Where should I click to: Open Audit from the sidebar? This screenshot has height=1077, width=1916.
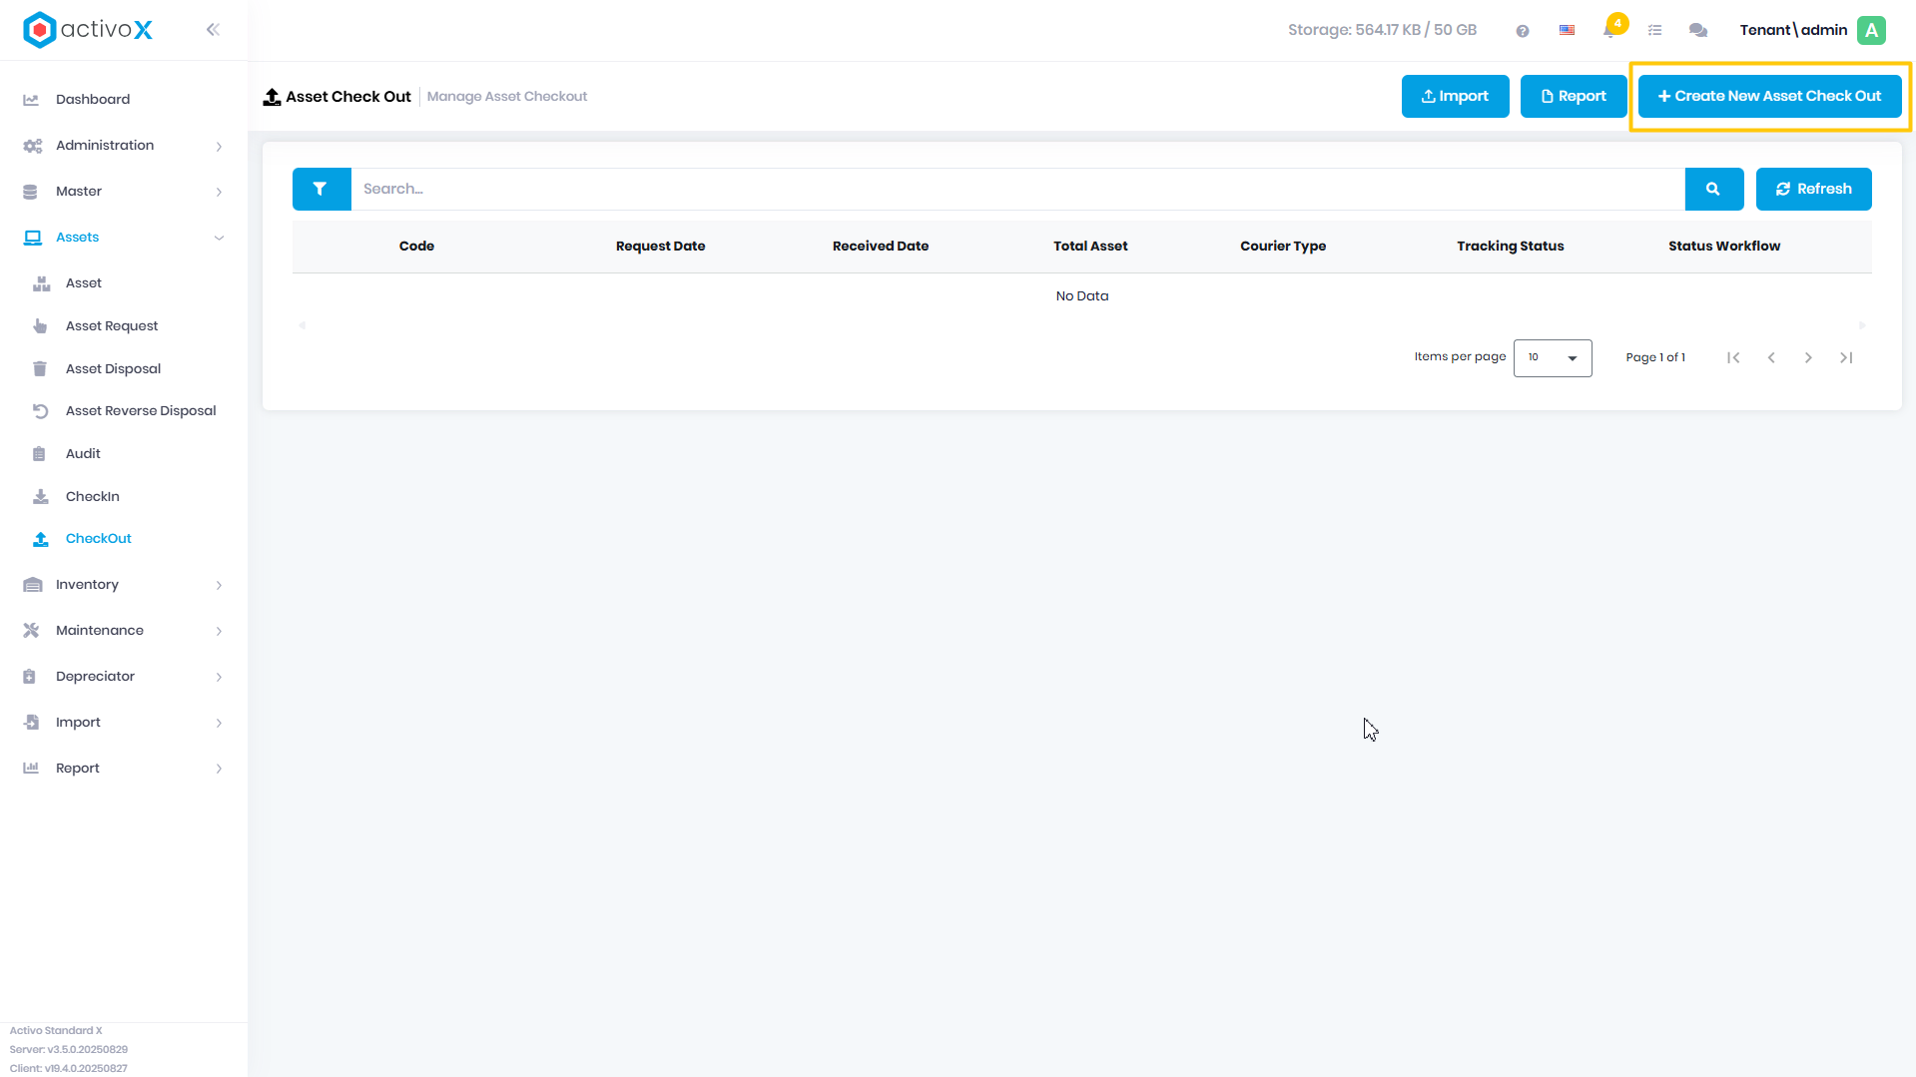tap(83, 454)
